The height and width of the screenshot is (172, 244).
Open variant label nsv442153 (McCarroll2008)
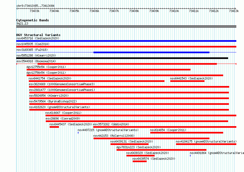tap(114, 136)
